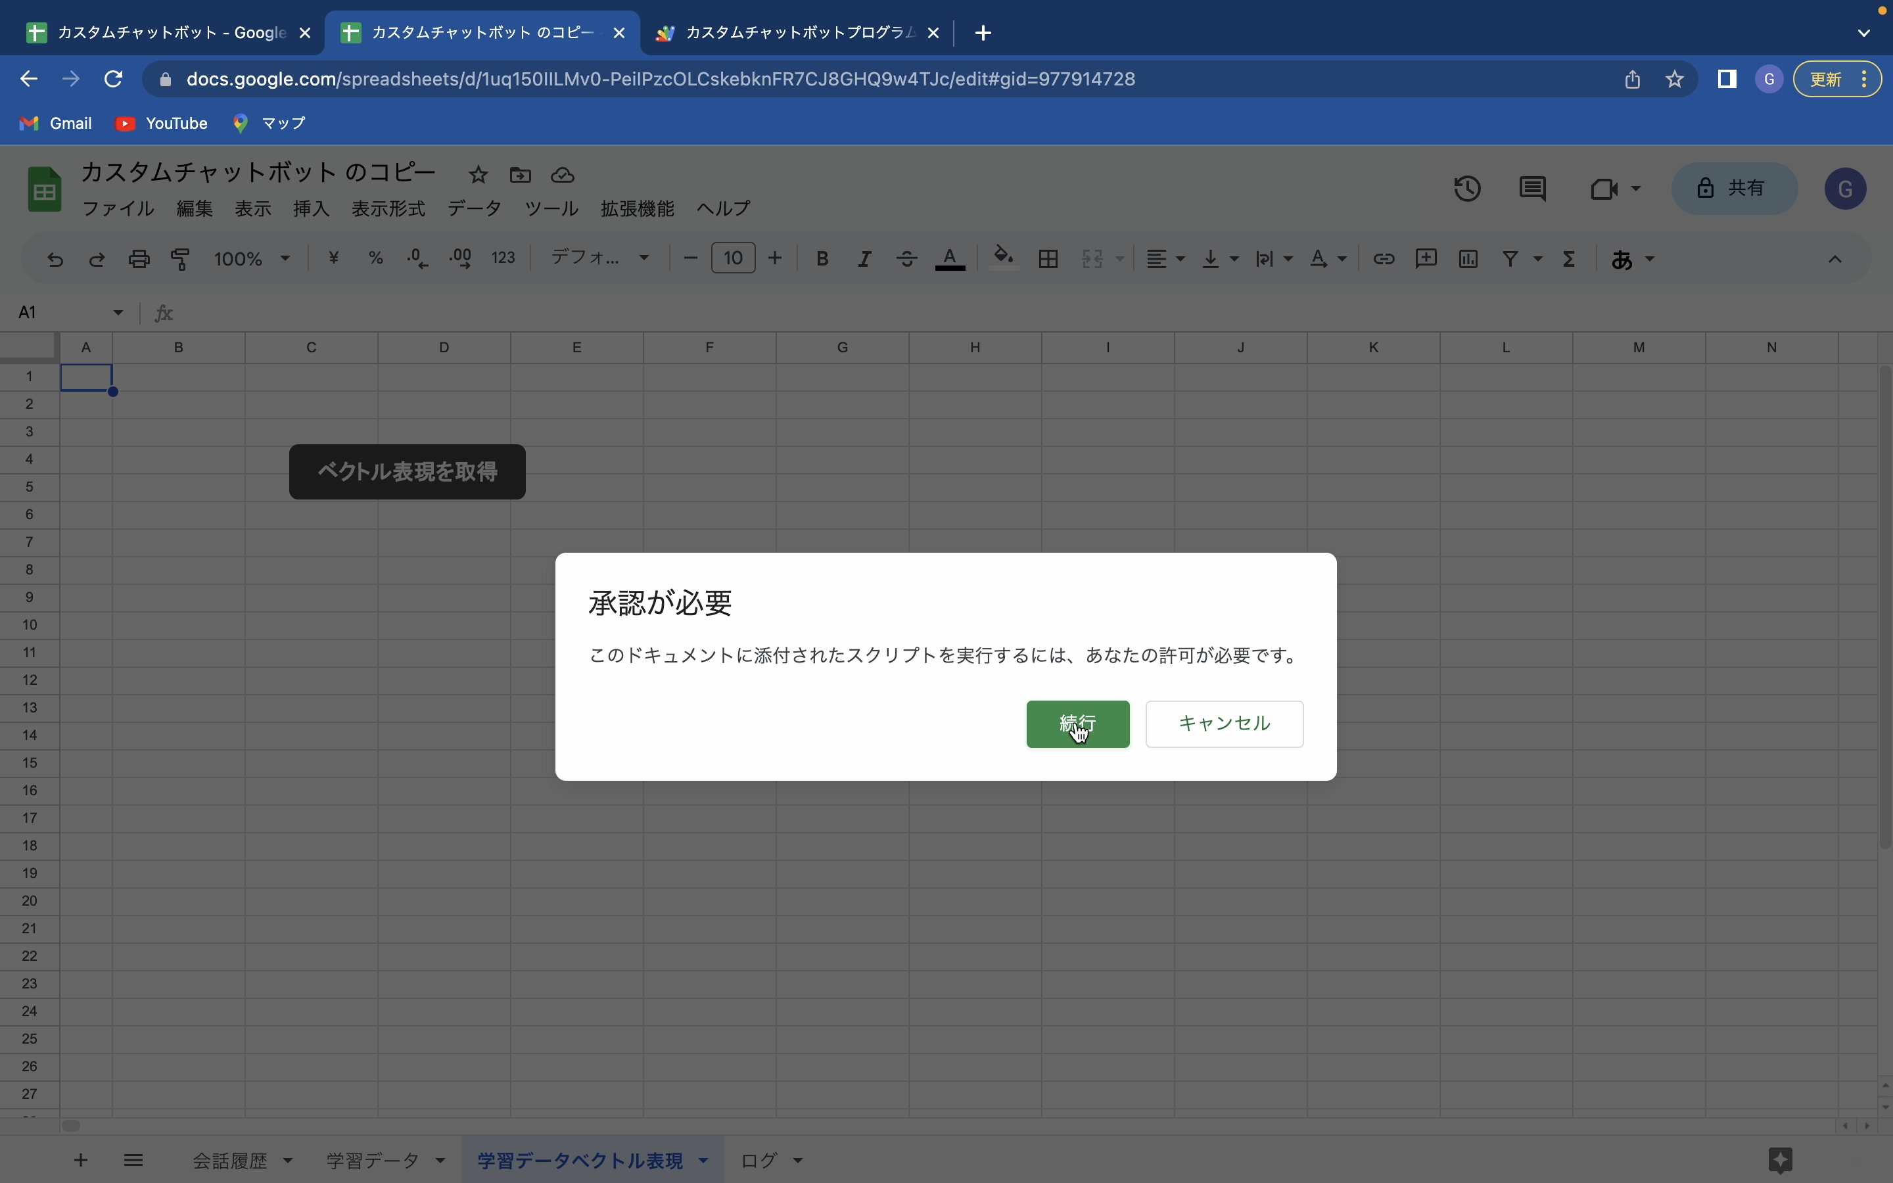Star the spreadsheet as favorite

click(x=477, y=174)
